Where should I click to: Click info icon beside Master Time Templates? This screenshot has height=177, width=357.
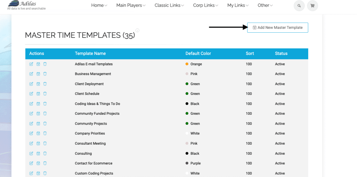pyautogui.click(x=137, y=30)
